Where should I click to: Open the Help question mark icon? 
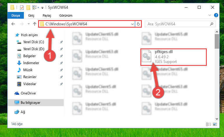(216, 15)
